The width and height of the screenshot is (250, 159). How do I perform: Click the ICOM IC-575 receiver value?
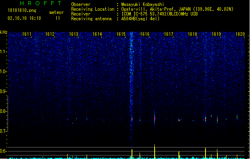[x=159, y=14]
